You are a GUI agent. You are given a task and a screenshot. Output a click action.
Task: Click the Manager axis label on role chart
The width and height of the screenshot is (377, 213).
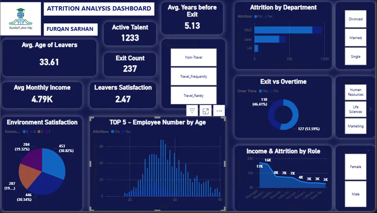click(251, 194)
